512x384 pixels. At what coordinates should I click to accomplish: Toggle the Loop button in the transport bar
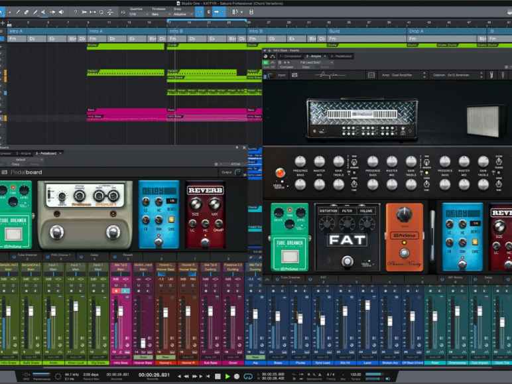(248, 376)
